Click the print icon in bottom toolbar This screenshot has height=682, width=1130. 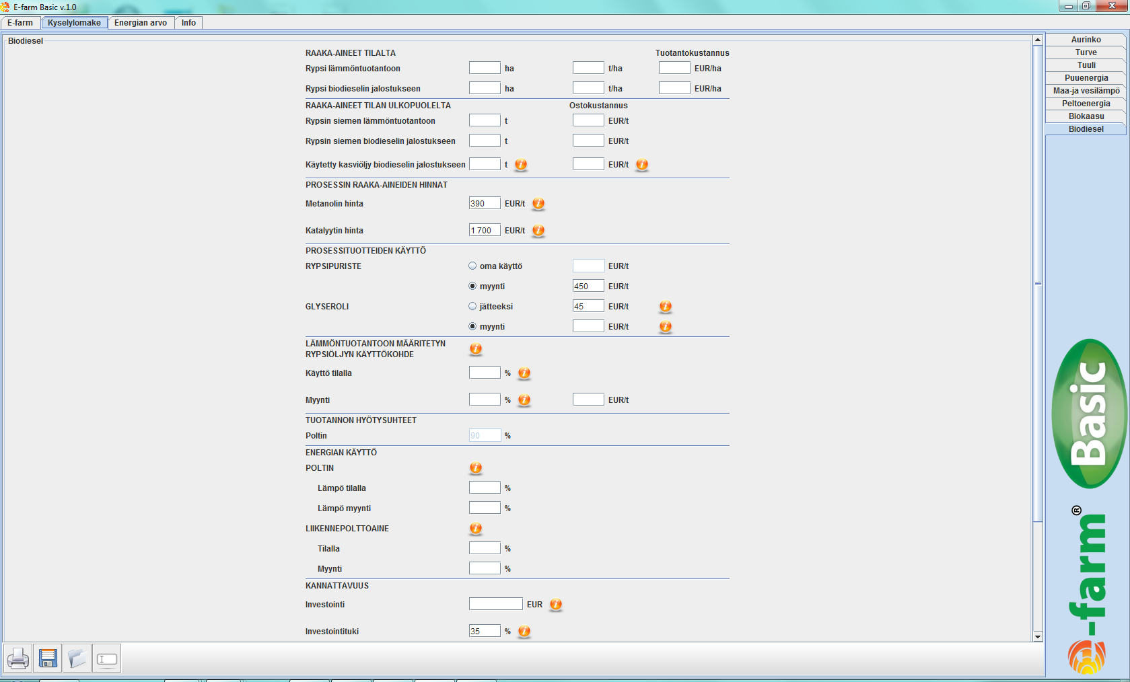point(18,658)
